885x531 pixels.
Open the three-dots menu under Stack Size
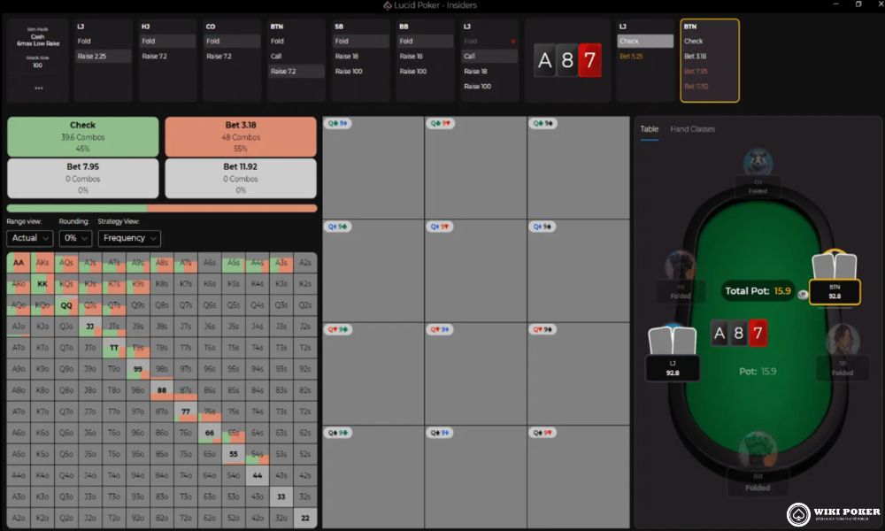(38, 88)
